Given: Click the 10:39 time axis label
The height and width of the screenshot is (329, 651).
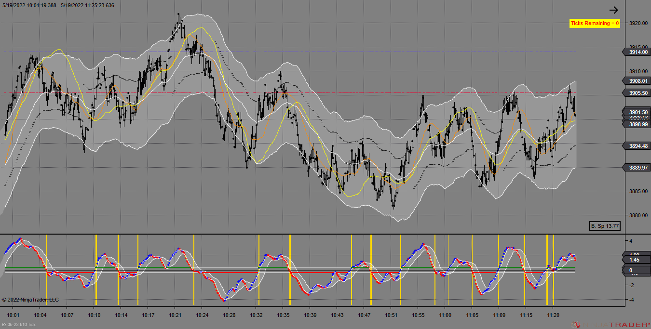Looking at the screenshot, I should 310,315.
